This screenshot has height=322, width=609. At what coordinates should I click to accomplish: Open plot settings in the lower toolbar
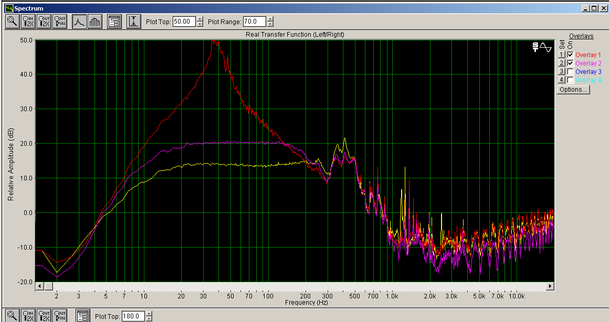tap(83, 315)
